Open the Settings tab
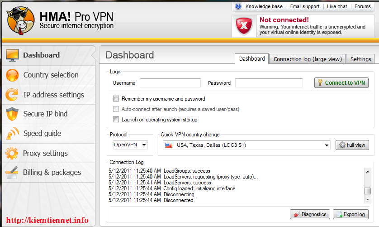Image resolution: width=379 pixels, height=227 pixels. 360,59
